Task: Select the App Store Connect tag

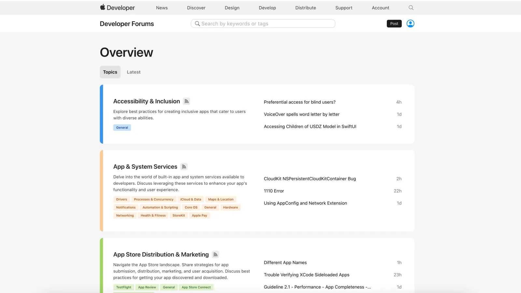Action: click(x=196, y=287)
